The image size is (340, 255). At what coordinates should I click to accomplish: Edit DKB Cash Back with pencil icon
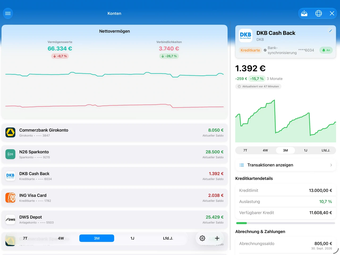click(x=330, y=31)
